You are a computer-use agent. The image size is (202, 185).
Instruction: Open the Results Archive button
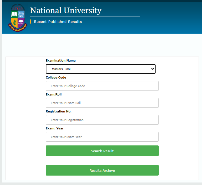pyautogui.click(x=102, y=171)
